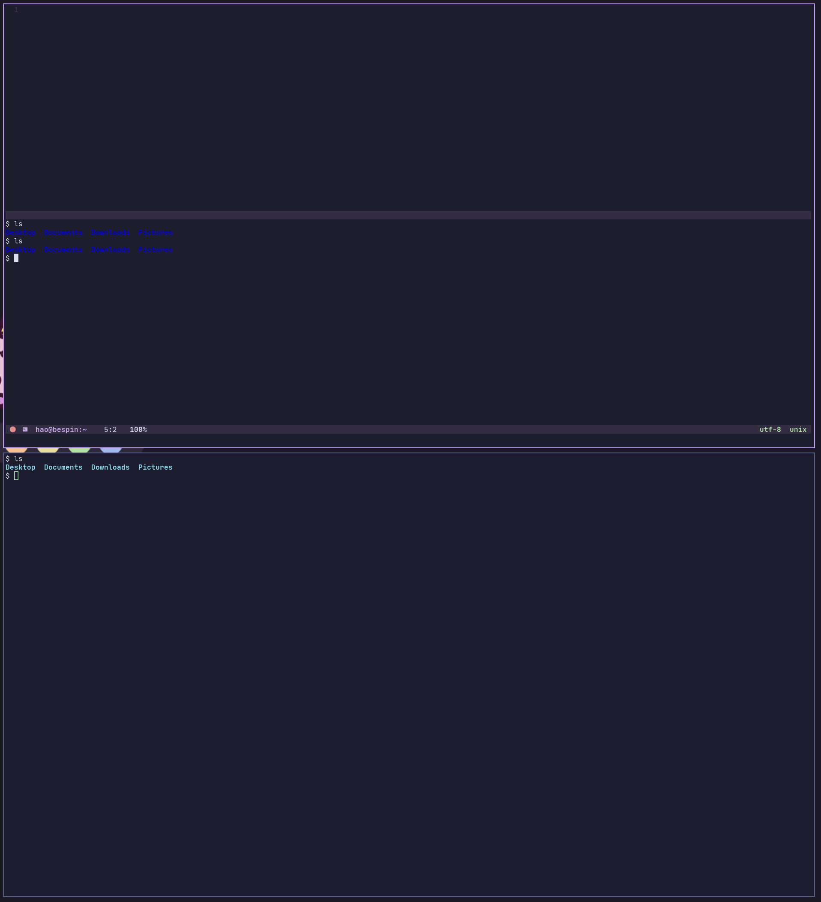The image size is (821, 902).
Task: Click the 5:2 cursor position indicator
Action: click(x=110, y=429)
